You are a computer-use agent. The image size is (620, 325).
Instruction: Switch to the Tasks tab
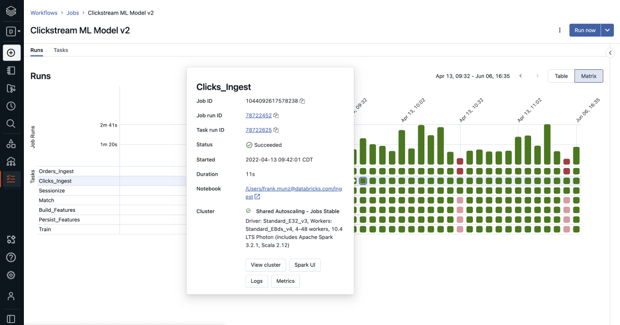(61, 50)
